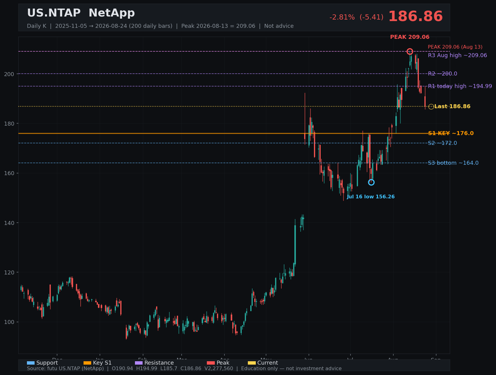Screen dimensions: 496x375
Task: Click the 100 y-axis tick label
Action: (x=9, y=322)
